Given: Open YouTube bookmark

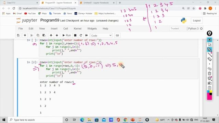Looking at the screenshot, I should (x=30, y=14).
